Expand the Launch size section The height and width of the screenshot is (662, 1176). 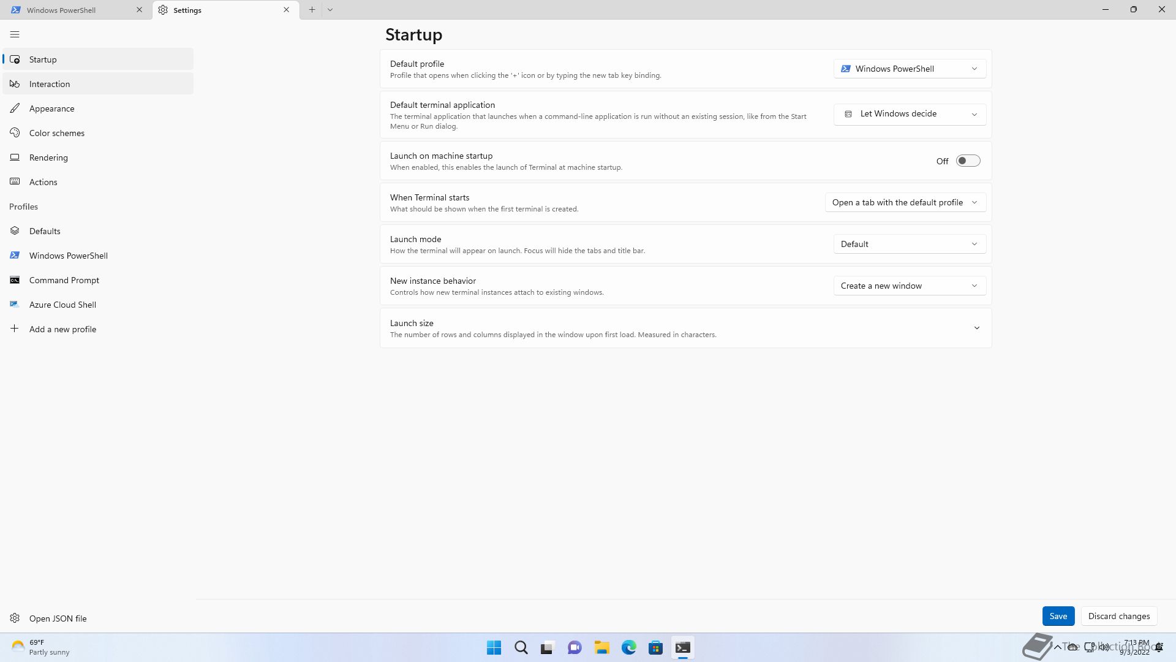click(976, 328)
